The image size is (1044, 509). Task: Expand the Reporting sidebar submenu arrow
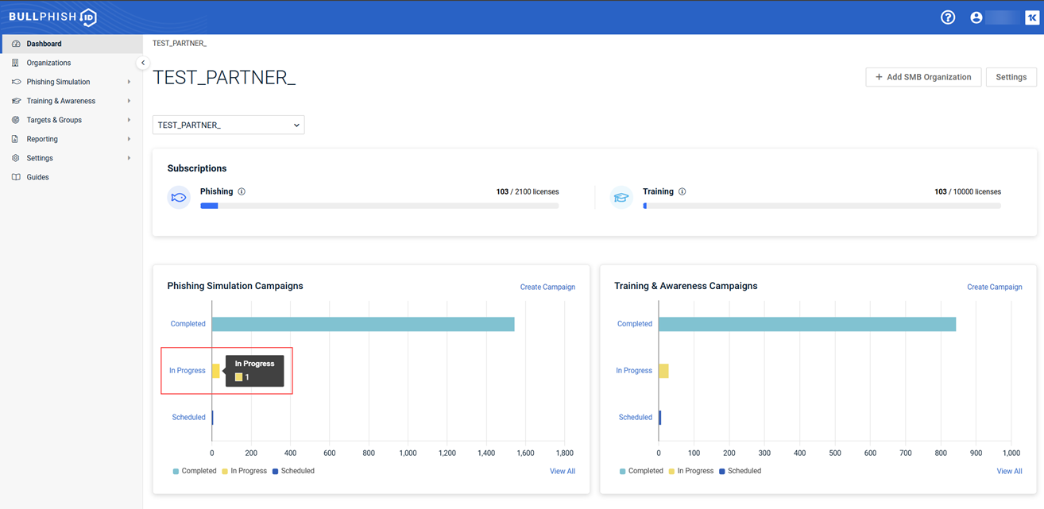[x=129, y=139]
